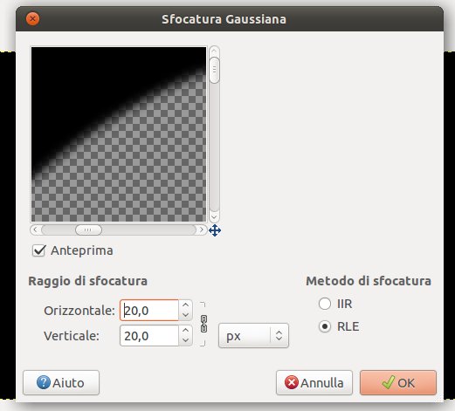Decrease the Orizzontale radius with the down arrow

(185, 315)
